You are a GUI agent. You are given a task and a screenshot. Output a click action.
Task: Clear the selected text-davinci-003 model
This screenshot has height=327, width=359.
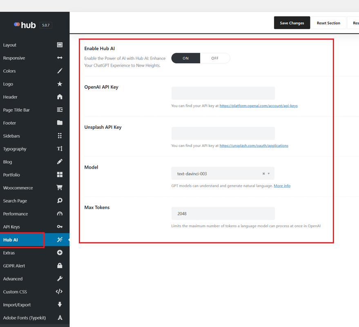click(x=263, y=174)
